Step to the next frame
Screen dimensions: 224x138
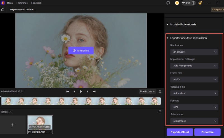click(x=88, y=92)
